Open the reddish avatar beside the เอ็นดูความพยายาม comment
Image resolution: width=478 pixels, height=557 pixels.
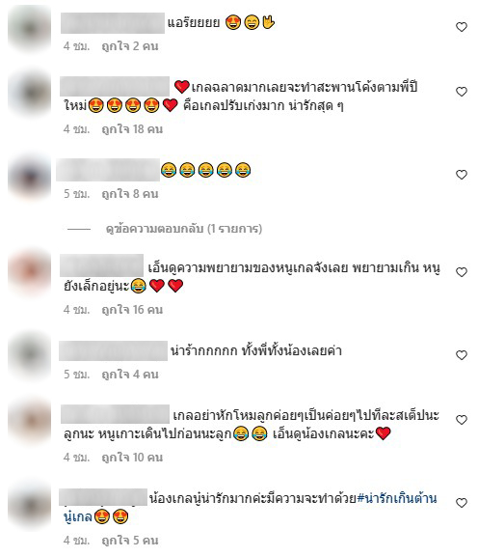coord(30,273)
